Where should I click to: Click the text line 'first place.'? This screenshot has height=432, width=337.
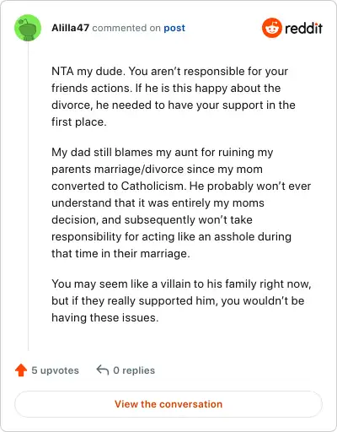79,122
